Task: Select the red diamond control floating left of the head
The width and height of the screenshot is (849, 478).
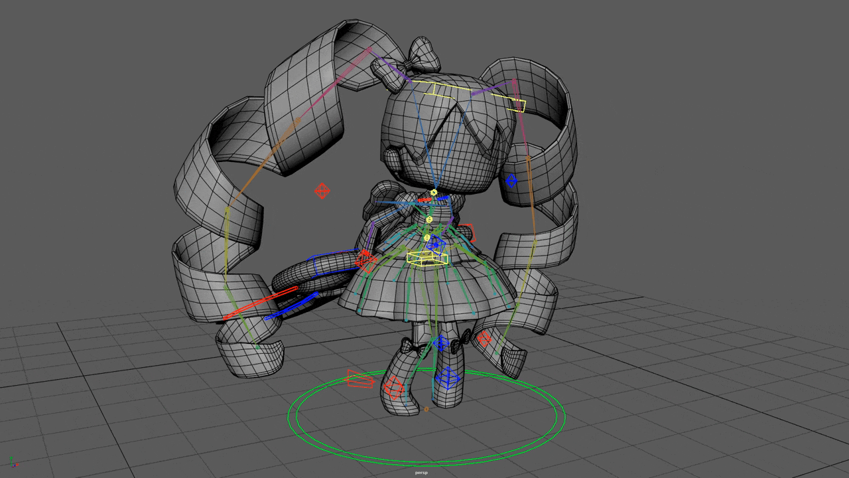Action: tap(322, 191)
